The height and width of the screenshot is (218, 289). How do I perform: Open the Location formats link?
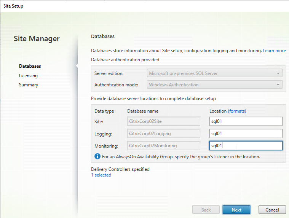(237, 111)
